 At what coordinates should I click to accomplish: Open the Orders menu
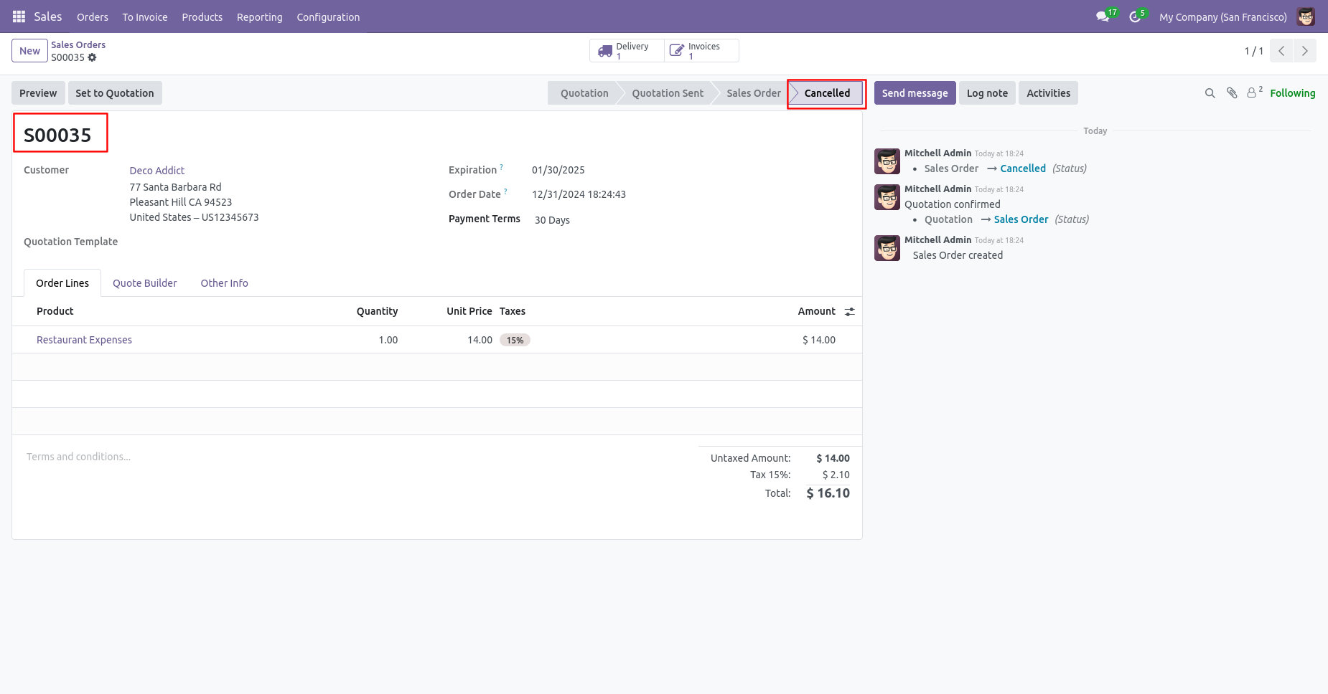pyautogui.click(x=93, y=16)
